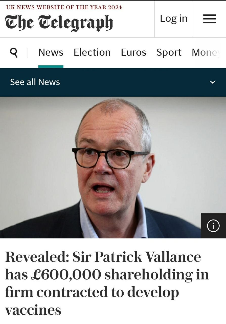The image size is (226, 324).
Task: Click the dark blue See all News bar
Action: pyautogui.click(x=113, y=82)
